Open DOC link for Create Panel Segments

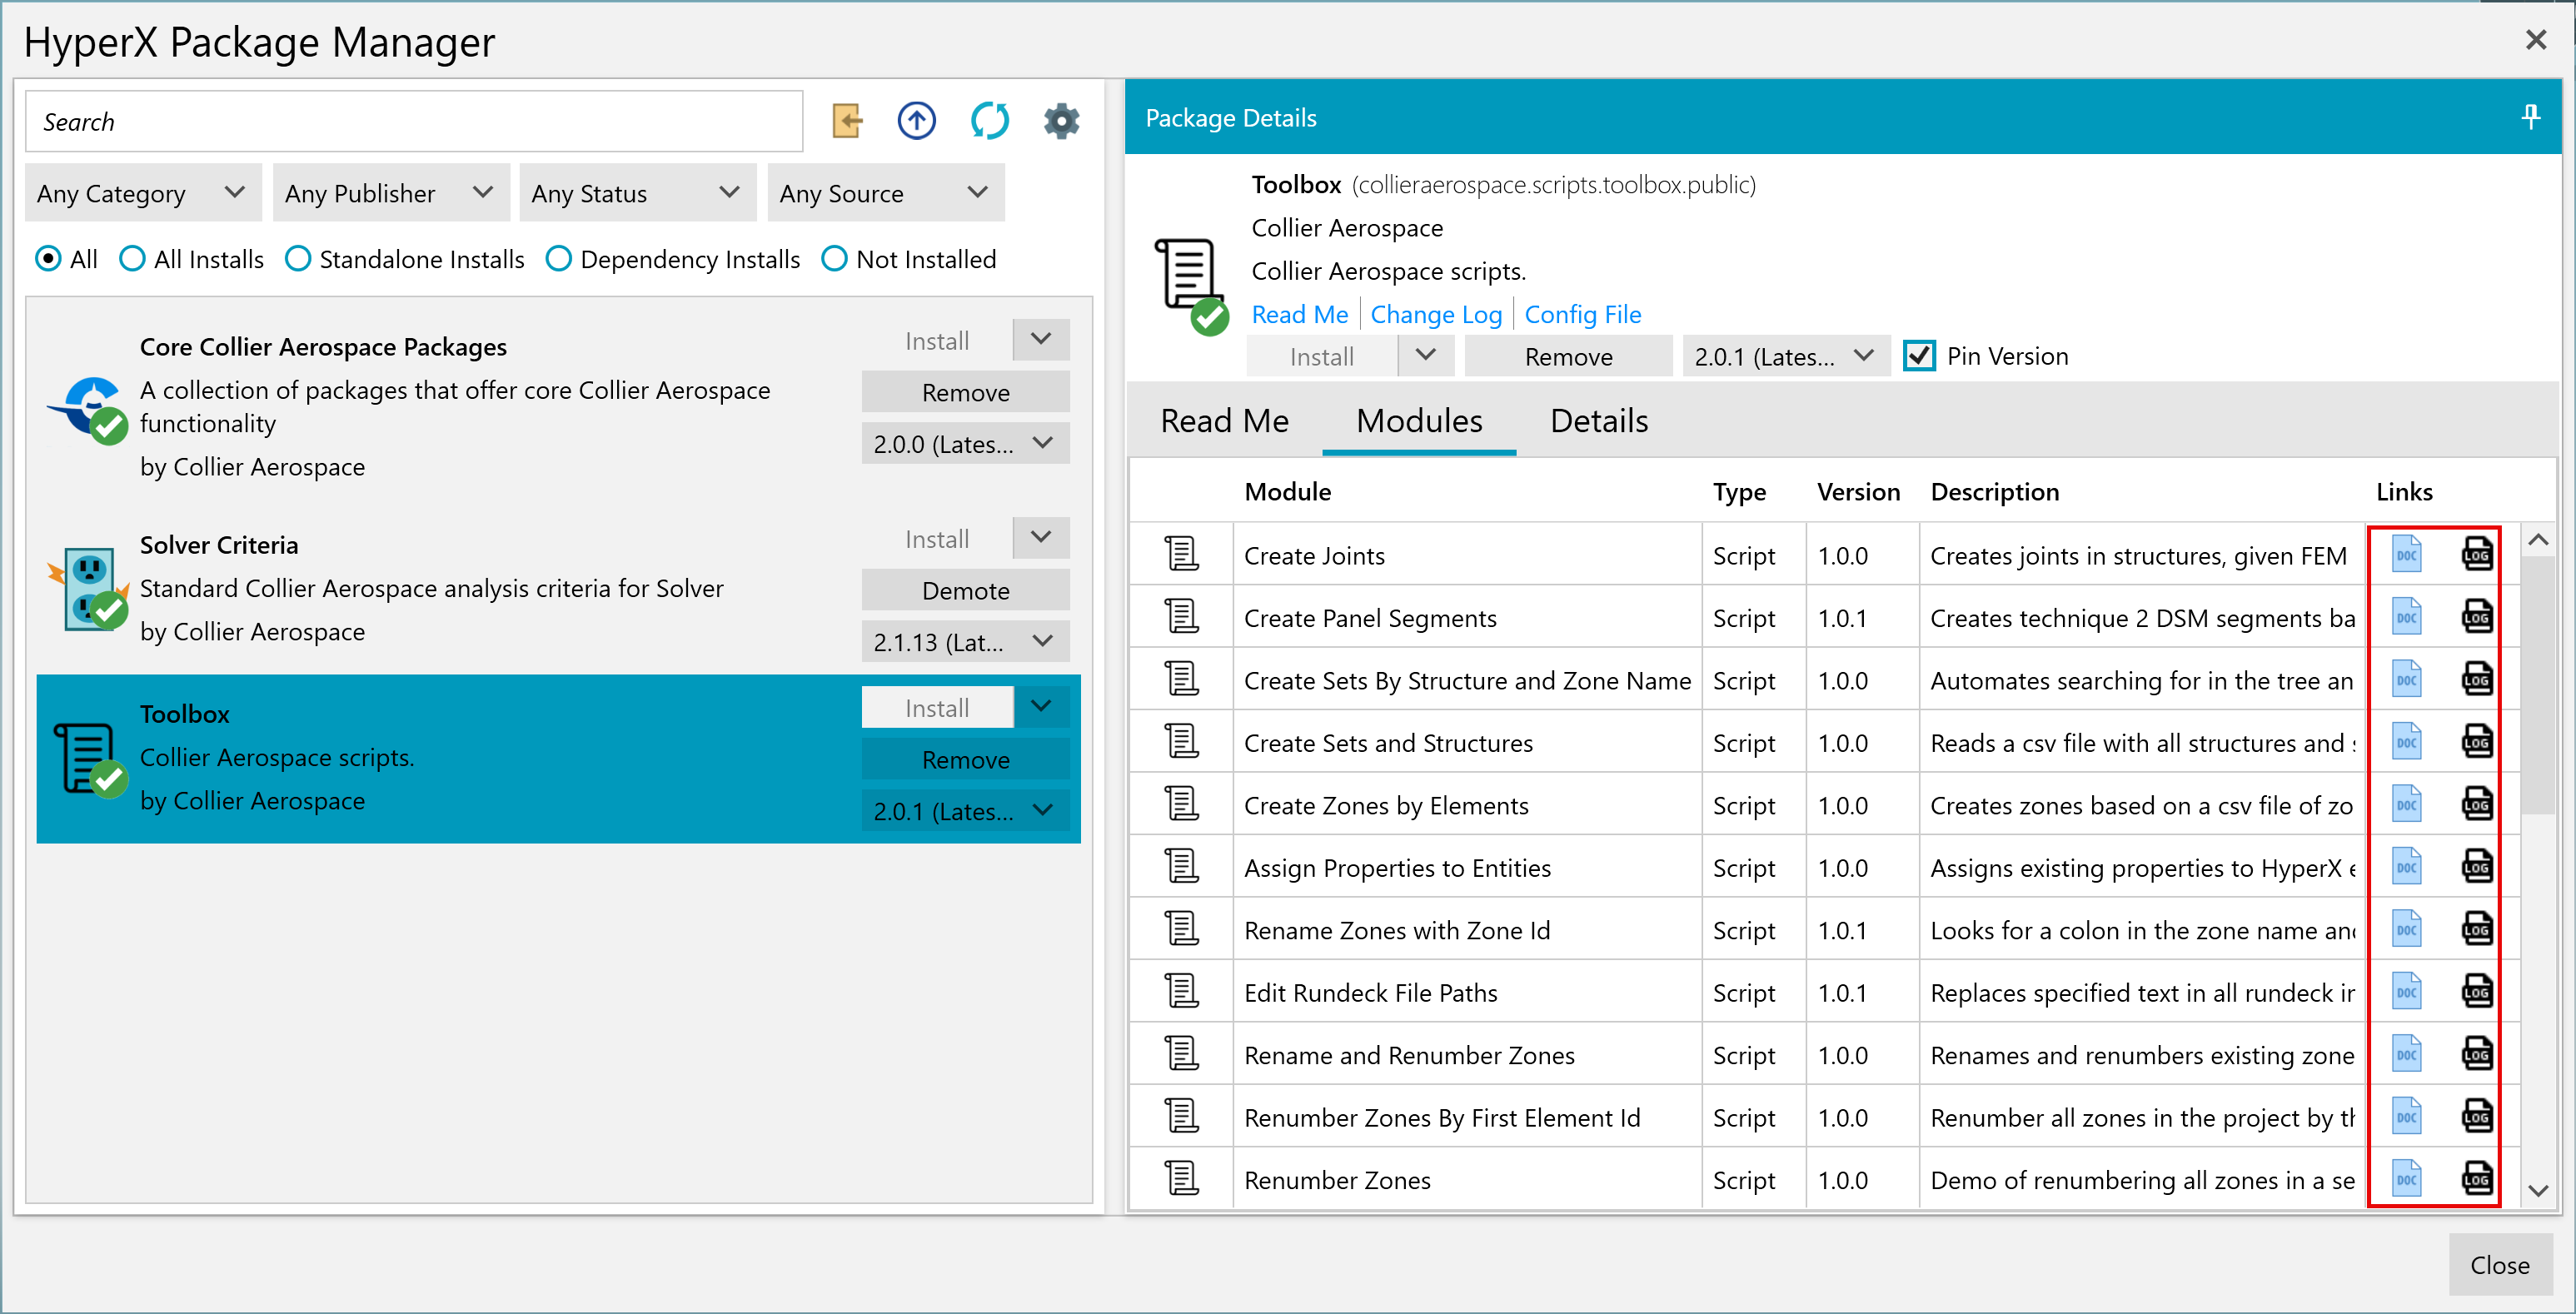point(2406,617)
